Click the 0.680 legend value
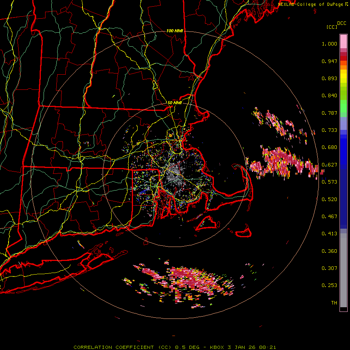Image resolution: width=350 pixels, height=350 pixels. click(x=329, y=147)
